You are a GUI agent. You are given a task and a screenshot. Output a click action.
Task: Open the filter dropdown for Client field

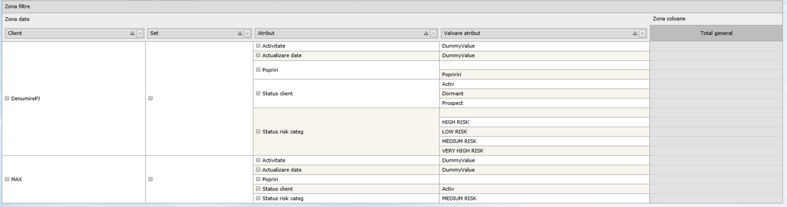(x=139, y=33)
